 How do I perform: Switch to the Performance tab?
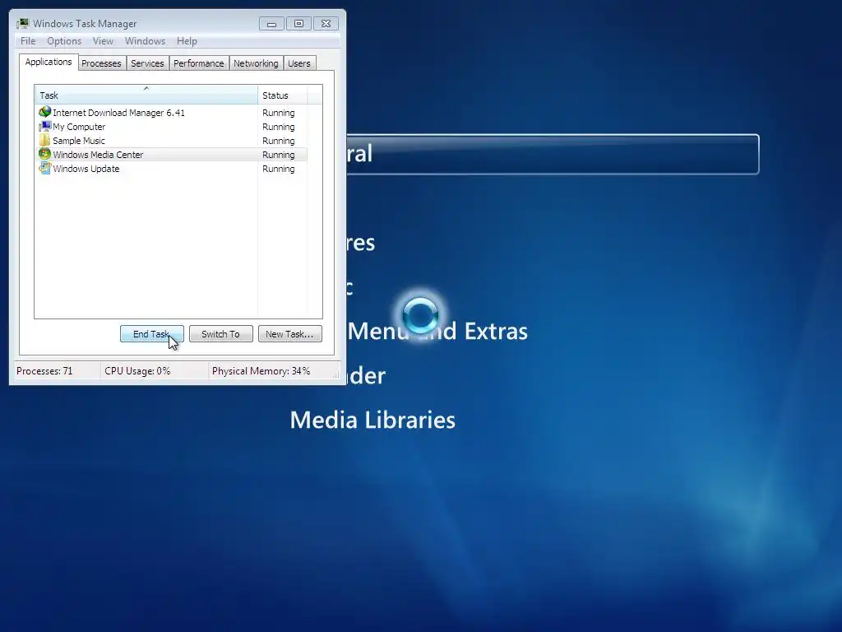click(x=199, y=63)
